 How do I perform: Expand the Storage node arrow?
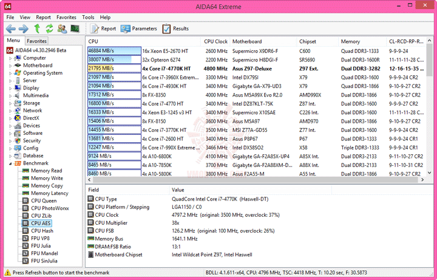[10, 103]
